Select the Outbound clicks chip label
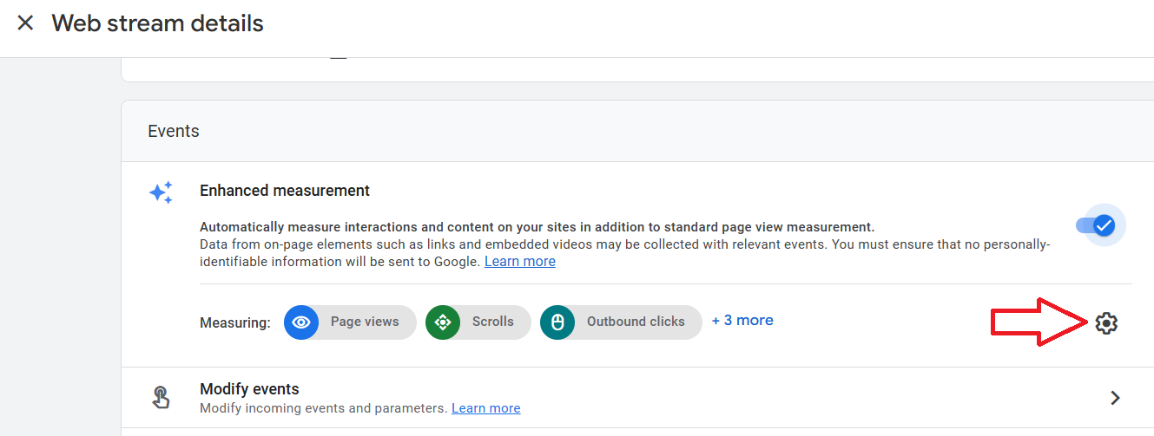This screenshot has width=1154, height=436. 636,322
